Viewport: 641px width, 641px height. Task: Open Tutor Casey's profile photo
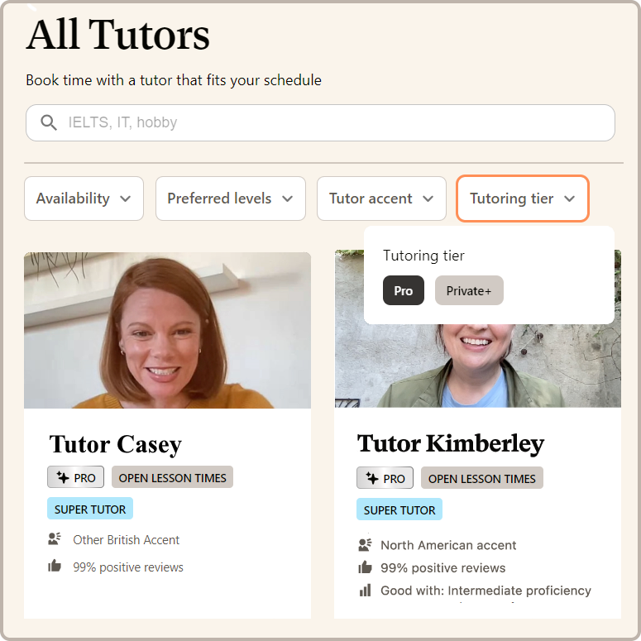167,330
